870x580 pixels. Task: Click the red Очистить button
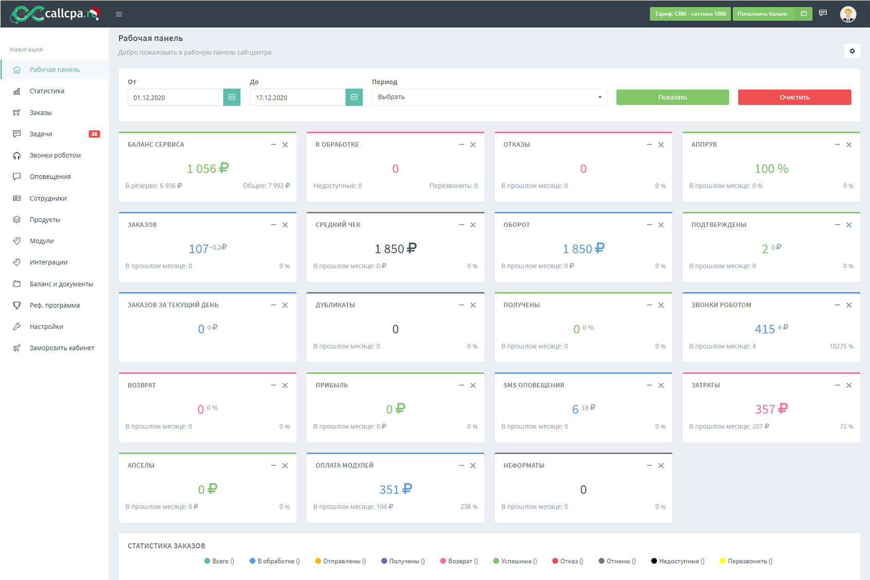(794, 97)
